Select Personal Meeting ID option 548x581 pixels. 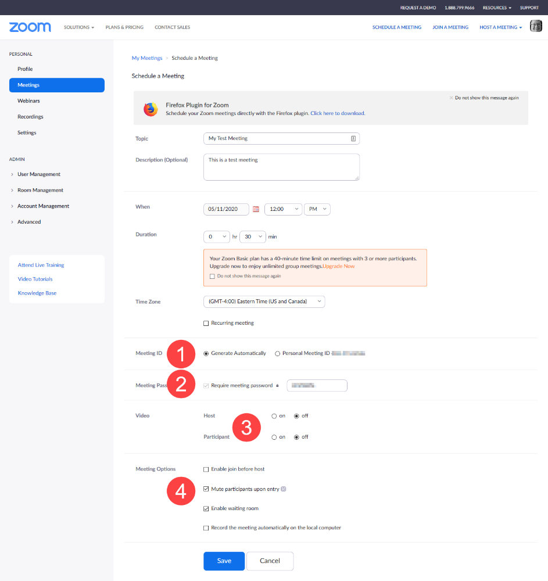277,353
